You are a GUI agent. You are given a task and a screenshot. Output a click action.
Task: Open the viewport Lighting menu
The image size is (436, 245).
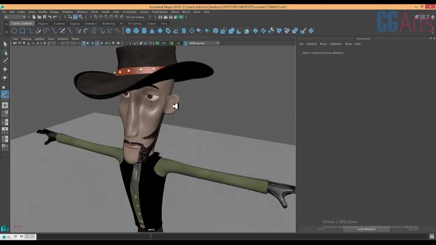(39, 39)
